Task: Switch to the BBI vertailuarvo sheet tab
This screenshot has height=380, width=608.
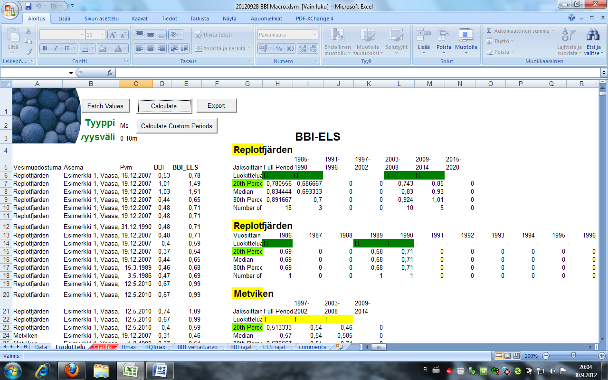Action: (197, 347)
